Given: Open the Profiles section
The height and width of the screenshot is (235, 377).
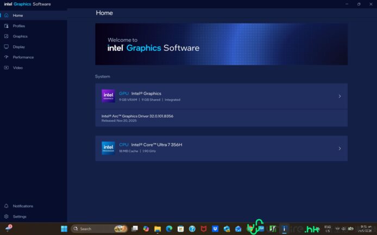Looking at the screenshot, I should click(x=34, y=26).
